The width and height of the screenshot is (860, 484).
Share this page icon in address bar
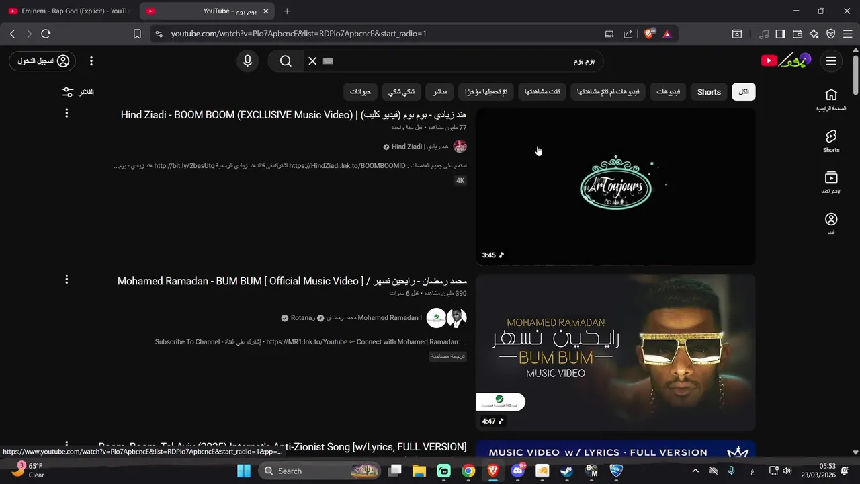[x=628, y=34]
